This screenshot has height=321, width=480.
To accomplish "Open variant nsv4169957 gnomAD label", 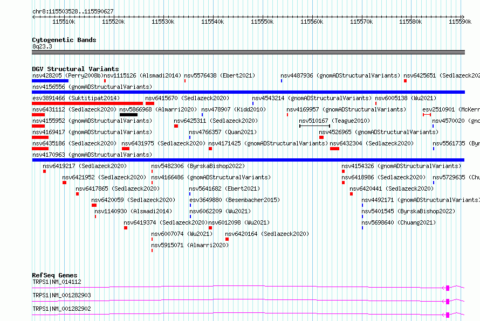I will coord(346,109).
